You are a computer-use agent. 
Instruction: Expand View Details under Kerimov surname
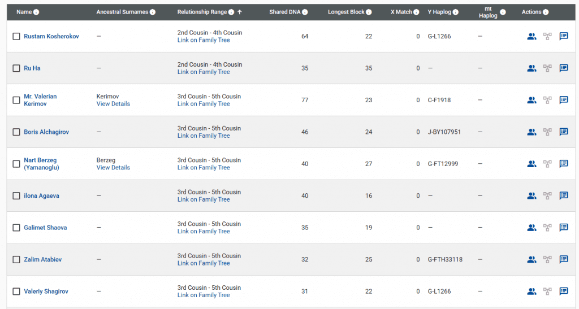[113, 104]
